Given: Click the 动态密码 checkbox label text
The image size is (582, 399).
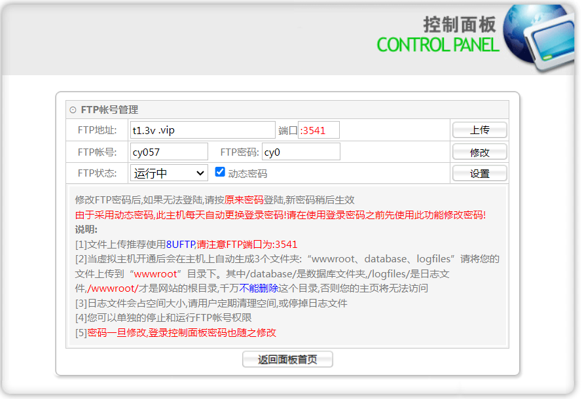Looking at the screenshot, I should point(247,174).
